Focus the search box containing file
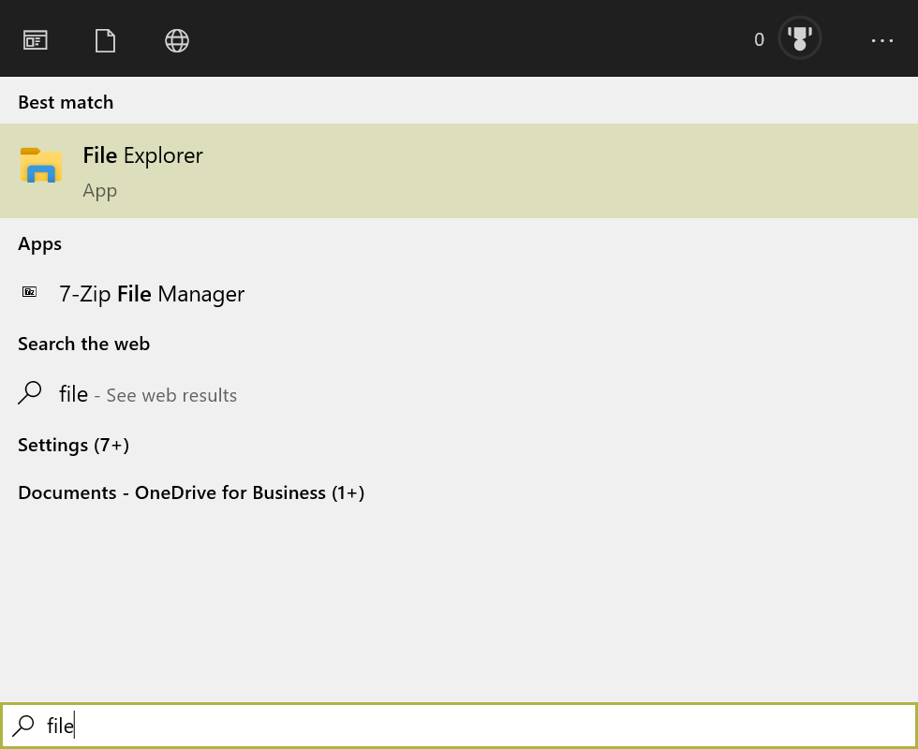 point(459,726)
